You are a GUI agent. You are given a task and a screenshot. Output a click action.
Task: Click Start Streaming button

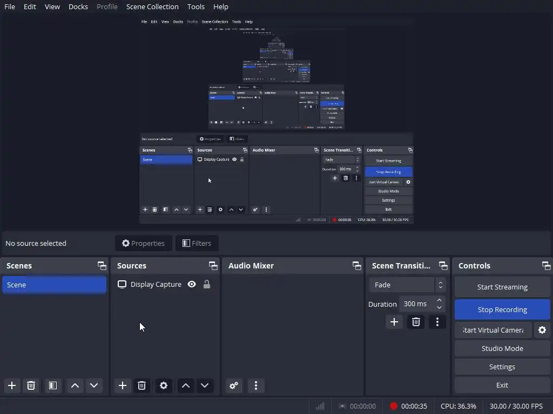(x=502, y=287)
